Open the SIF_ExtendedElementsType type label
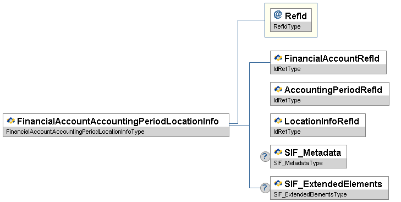 point(310,195)
